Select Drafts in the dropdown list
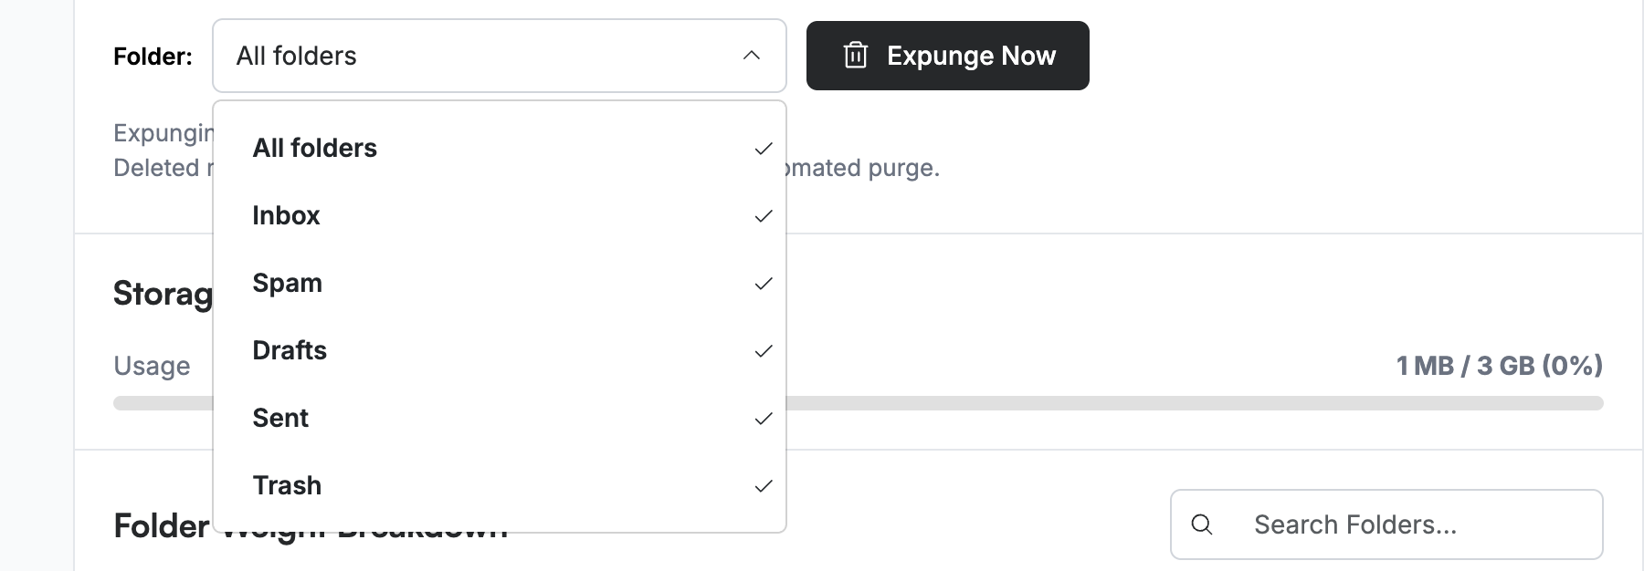The image size is (1644, 571). coord(500,350)
